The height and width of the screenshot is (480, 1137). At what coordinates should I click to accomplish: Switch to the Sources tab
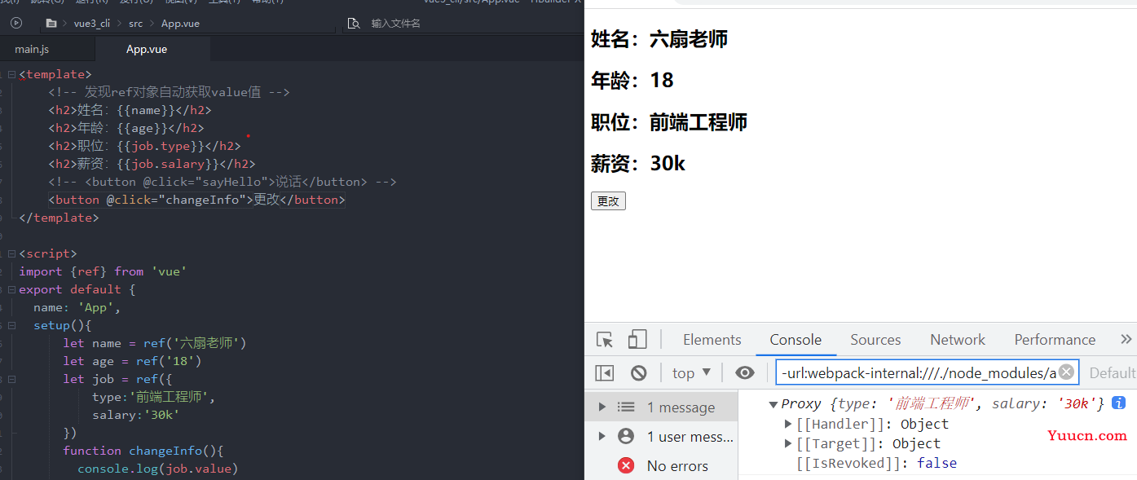[x=875, y=340]
